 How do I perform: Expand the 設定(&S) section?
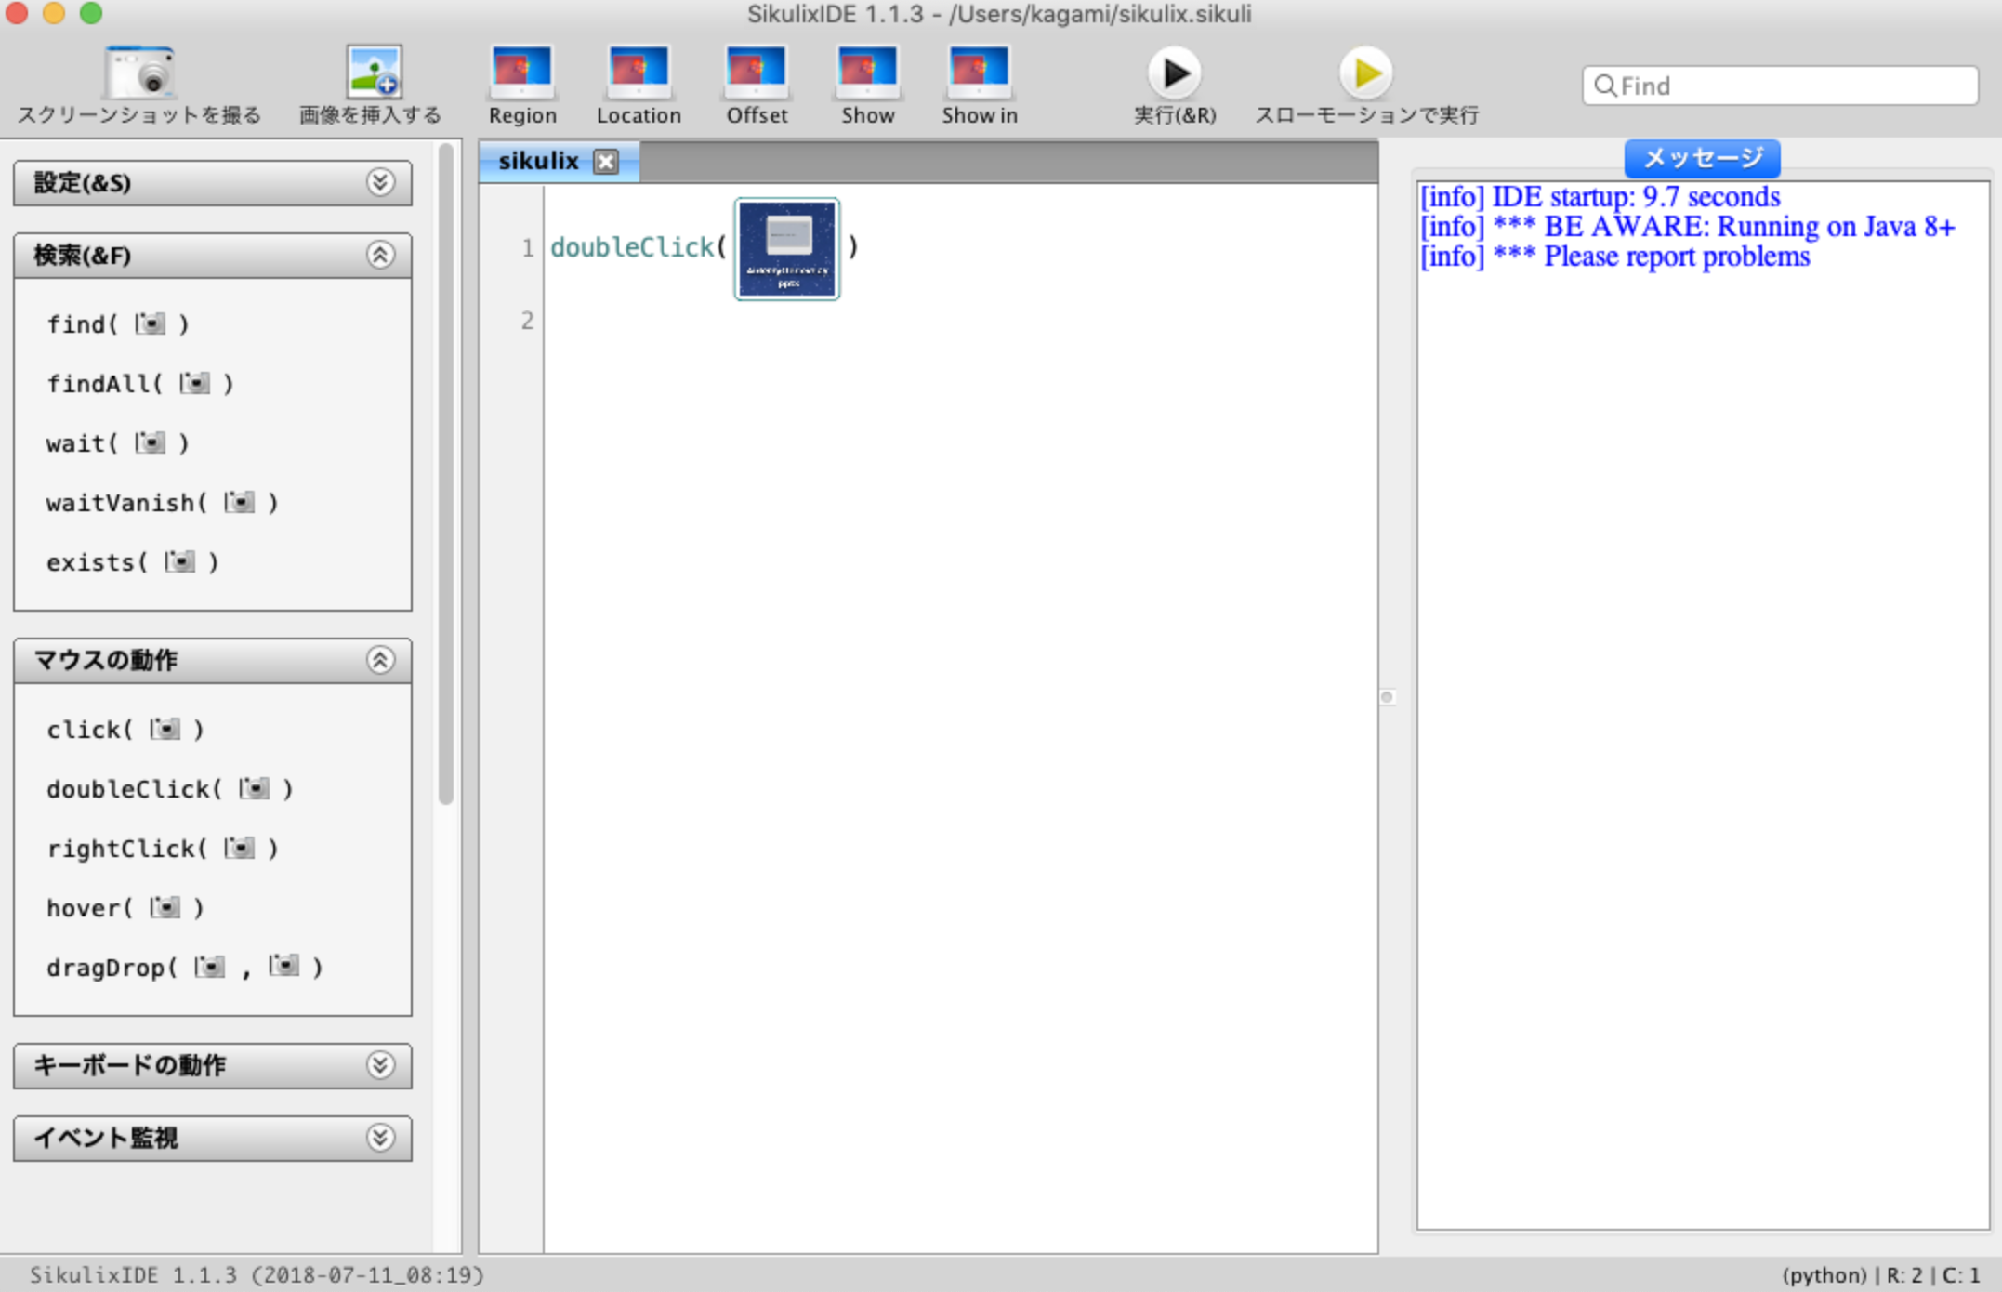pos(379,183)
